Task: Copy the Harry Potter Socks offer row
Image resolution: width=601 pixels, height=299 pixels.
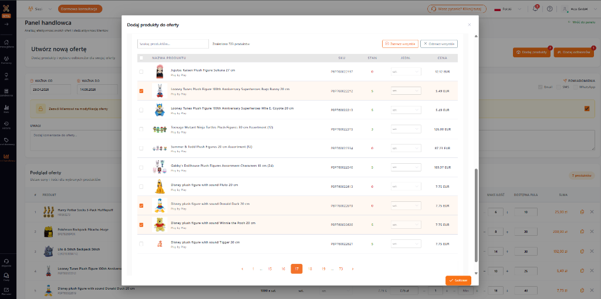Action: pyautogui.click(x=582, y=211)
